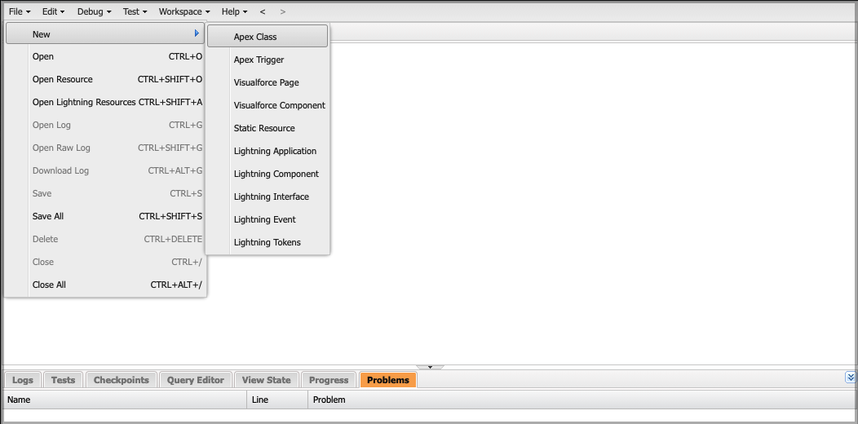This screenshot has width=858, height=424.
Task: Switch to the Progress tab
Action: 329,380
